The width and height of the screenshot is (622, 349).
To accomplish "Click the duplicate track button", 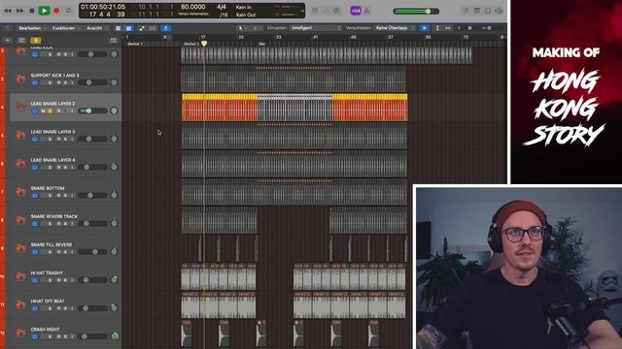I will pyautogui.click(x=21, y=41).
